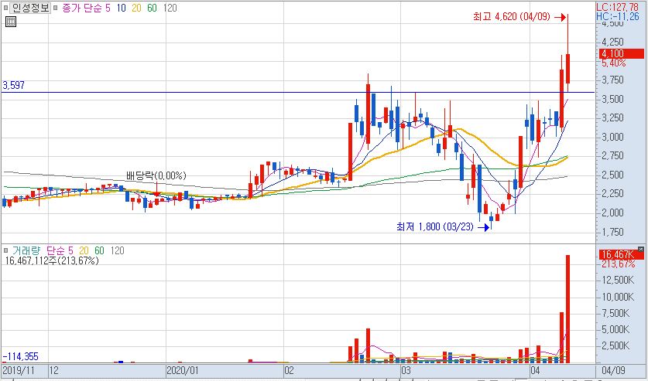Click the data grid table icon
This screenshot has height=381, width=648.
pyautogui.click(x=10, y=22)
